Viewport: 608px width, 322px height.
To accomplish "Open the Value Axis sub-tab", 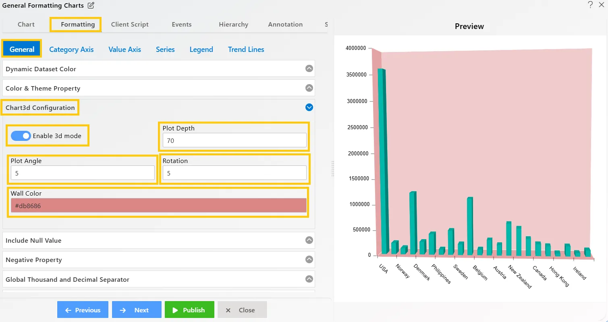I will point(125,50).
